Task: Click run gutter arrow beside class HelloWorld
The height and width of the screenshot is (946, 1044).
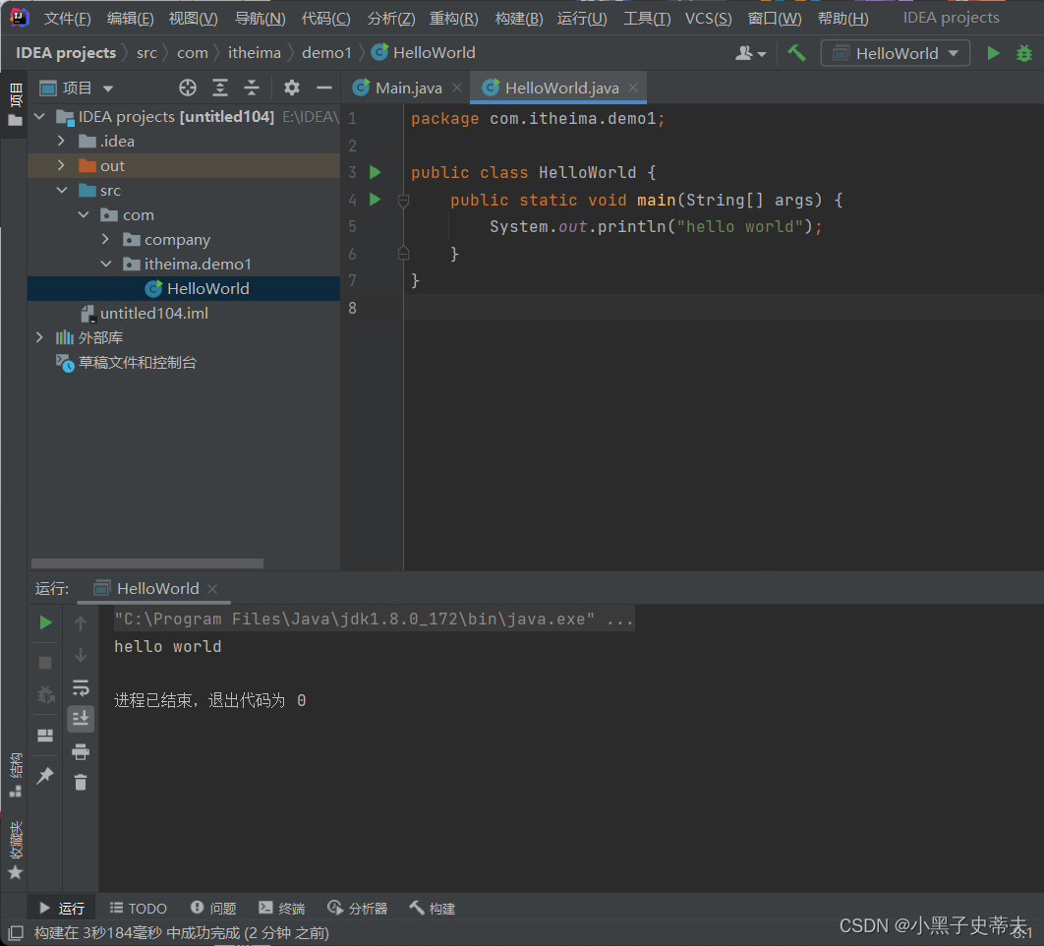Action: (x=375, y=172)
